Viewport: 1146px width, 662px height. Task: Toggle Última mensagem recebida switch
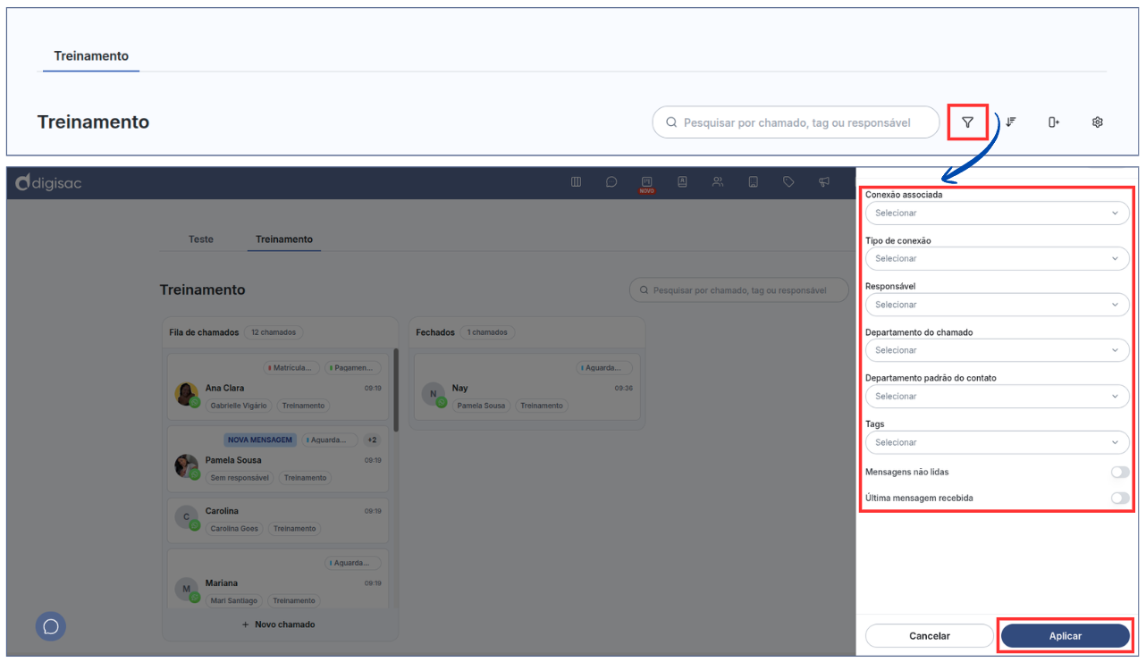pos(1119,499)
